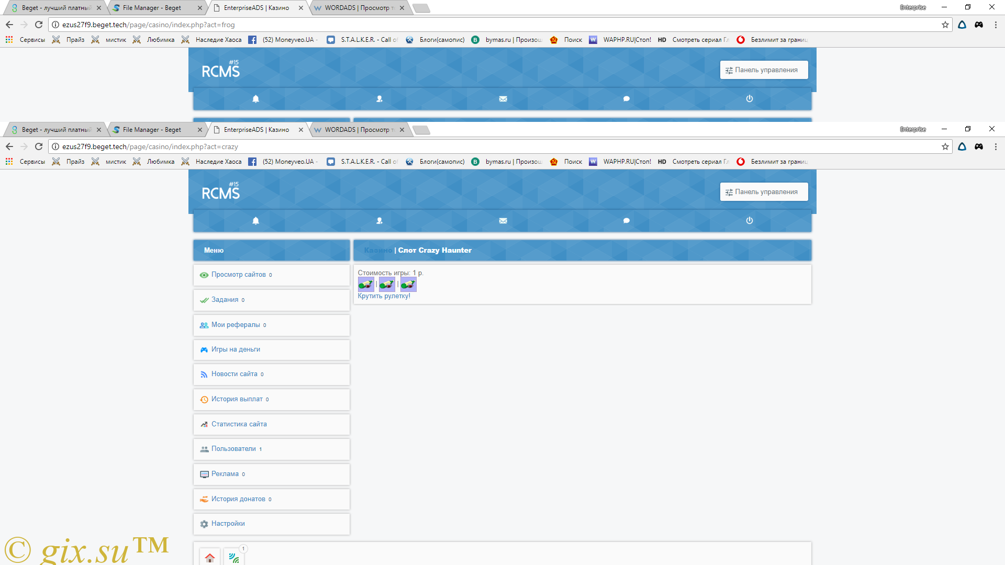
Task: Reload the page in the upper window
Action: point(39,25)
